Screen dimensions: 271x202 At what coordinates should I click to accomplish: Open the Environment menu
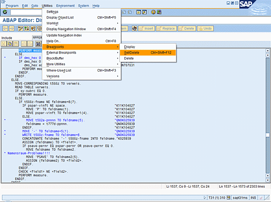tap(65, 5)
